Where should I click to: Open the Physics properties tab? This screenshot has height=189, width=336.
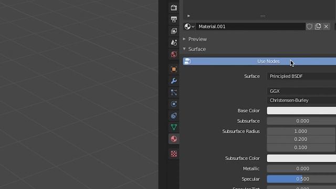(174, 104)
